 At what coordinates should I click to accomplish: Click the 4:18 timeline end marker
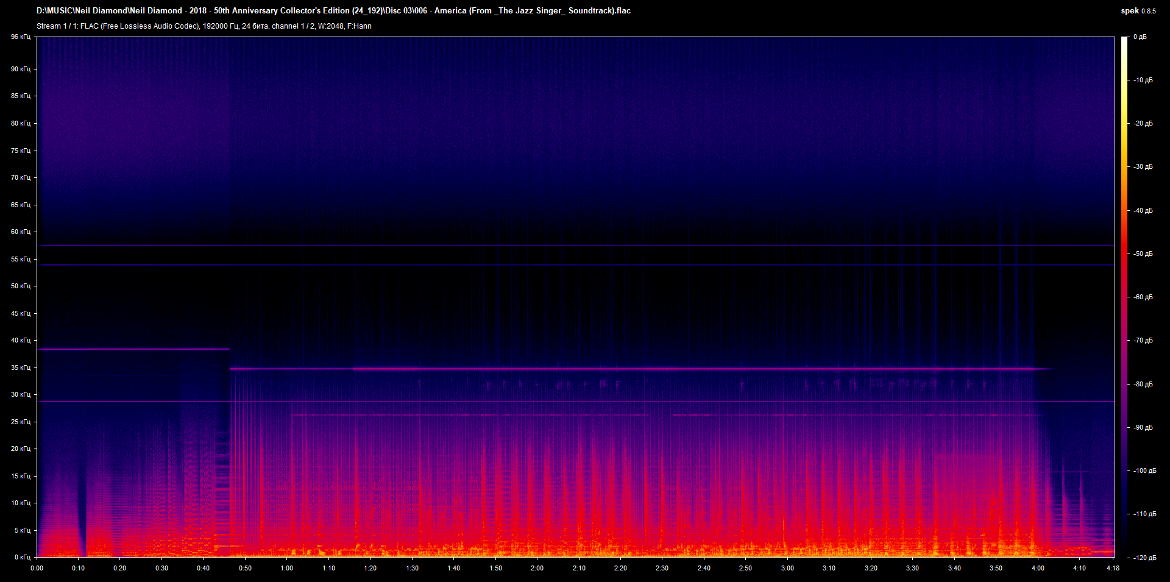pyautogui.click(x=1113, y=567)
